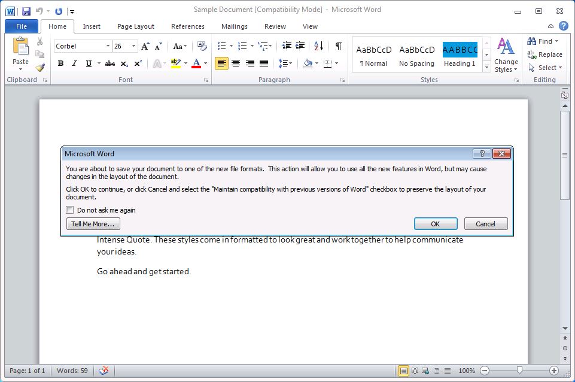575x382 pixels.
Task: Open the dialog's help question mark button
Action: [x=482, y=153]
